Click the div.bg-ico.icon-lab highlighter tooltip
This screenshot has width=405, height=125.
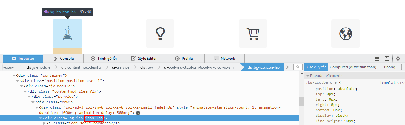click(x=68, y=12)
